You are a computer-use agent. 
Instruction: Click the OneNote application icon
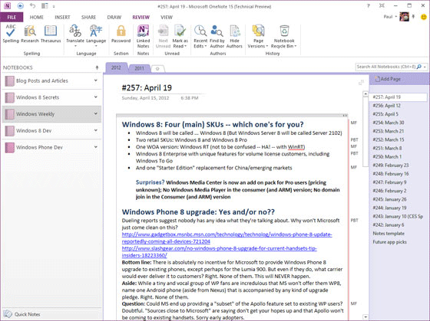coord(8,6)
